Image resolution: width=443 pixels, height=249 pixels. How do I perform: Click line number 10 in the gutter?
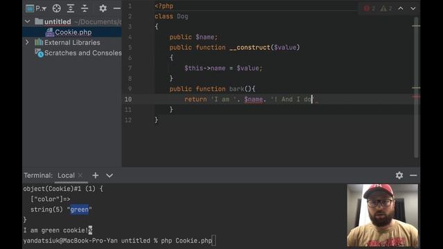click(128, 100)
